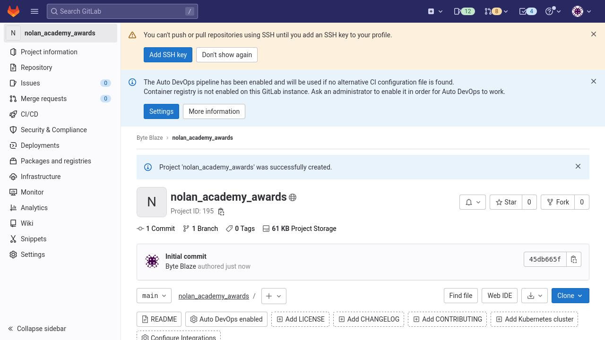This screenshot has width=605, height=340.
Task: Open Wiki in sidebar
Action: pyautogui.click(x=60, y=223)
